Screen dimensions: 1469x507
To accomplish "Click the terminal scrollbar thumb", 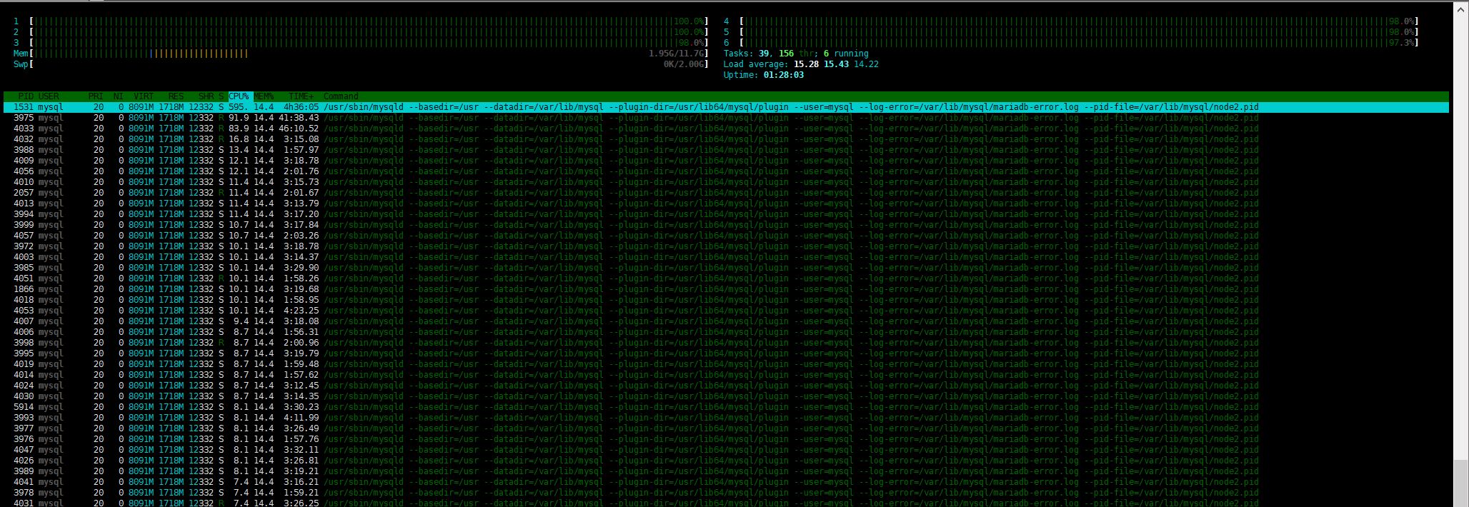I will click(1461, 482).
